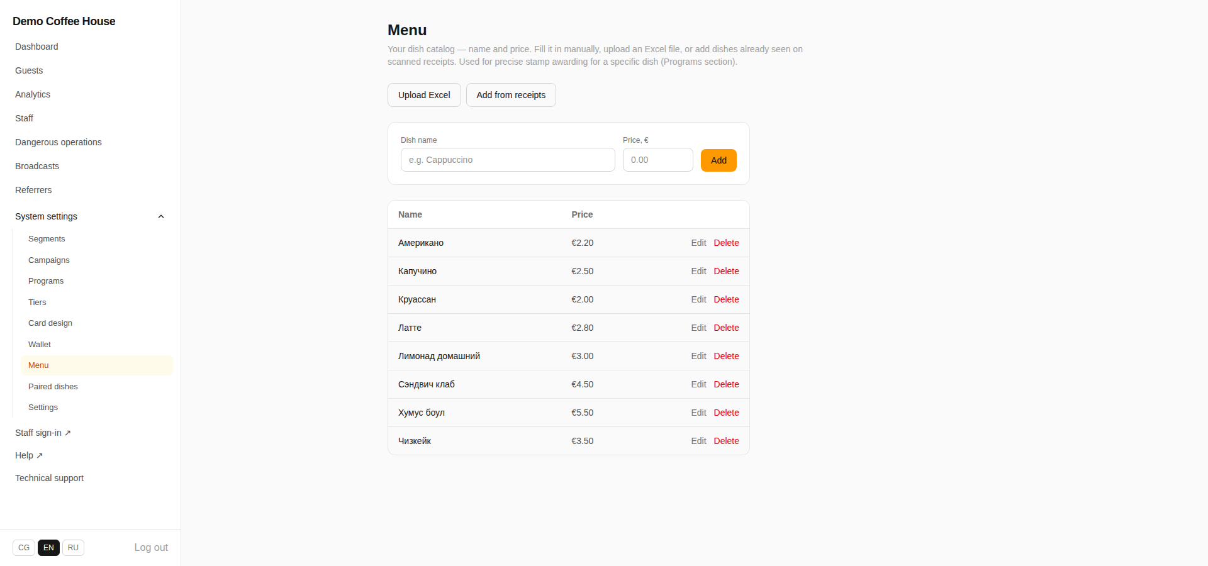
Task: Delete the Лимонад домашний dish
Action: (x=726, y=356)
